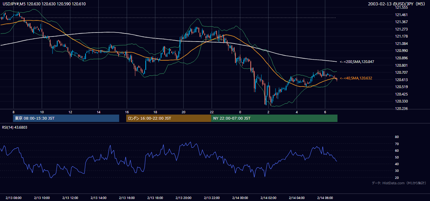430x201 pixels.
Task: Click the 2/14 04:00 time label
Action: pos(297,198)
